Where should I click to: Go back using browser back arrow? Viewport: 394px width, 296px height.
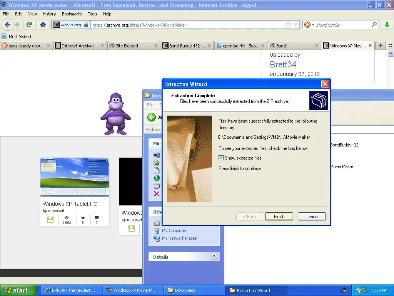coord(7,25)
